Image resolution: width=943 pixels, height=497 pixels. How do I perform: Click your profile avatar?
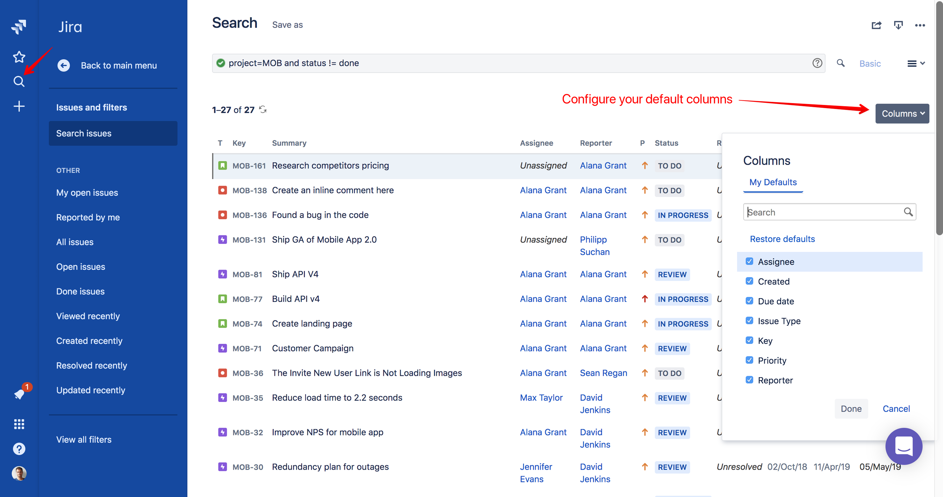(19, 473)
